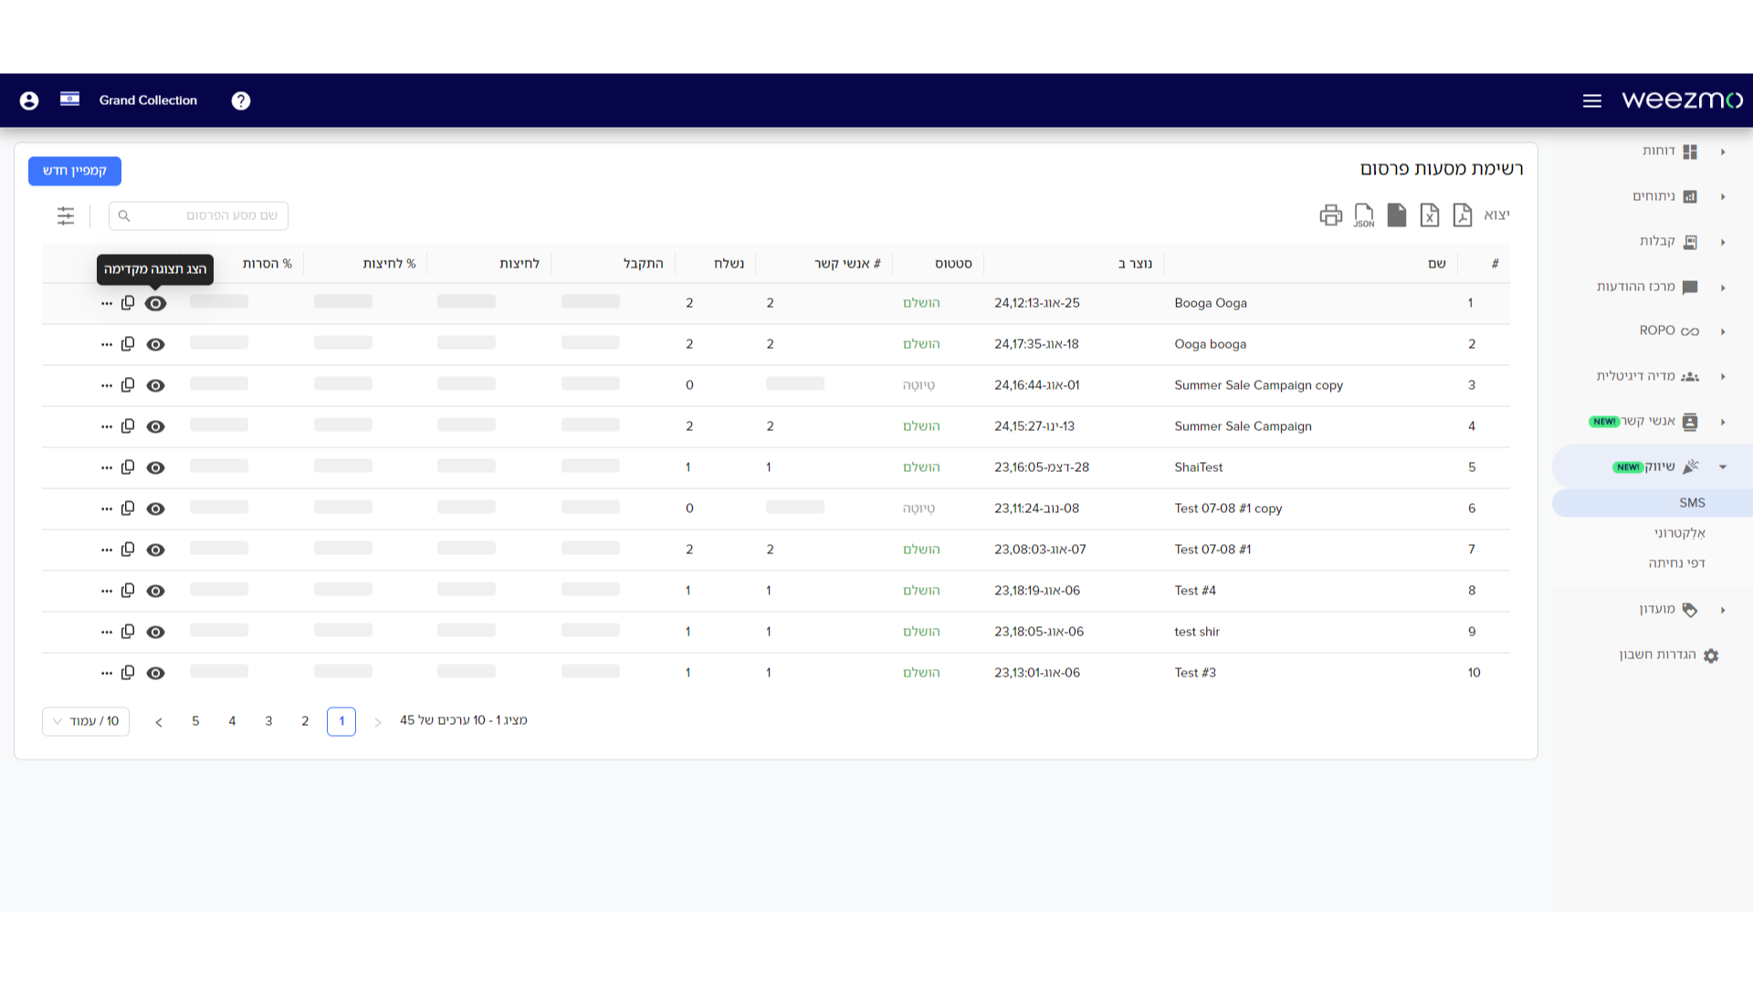This screenshot has height=986, width=1753.
Task: Export list as CSV file icon
Action: (1397, 215)
